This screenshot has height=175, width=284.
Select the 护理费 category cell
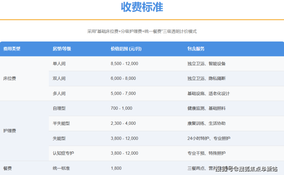pos(10,131)
